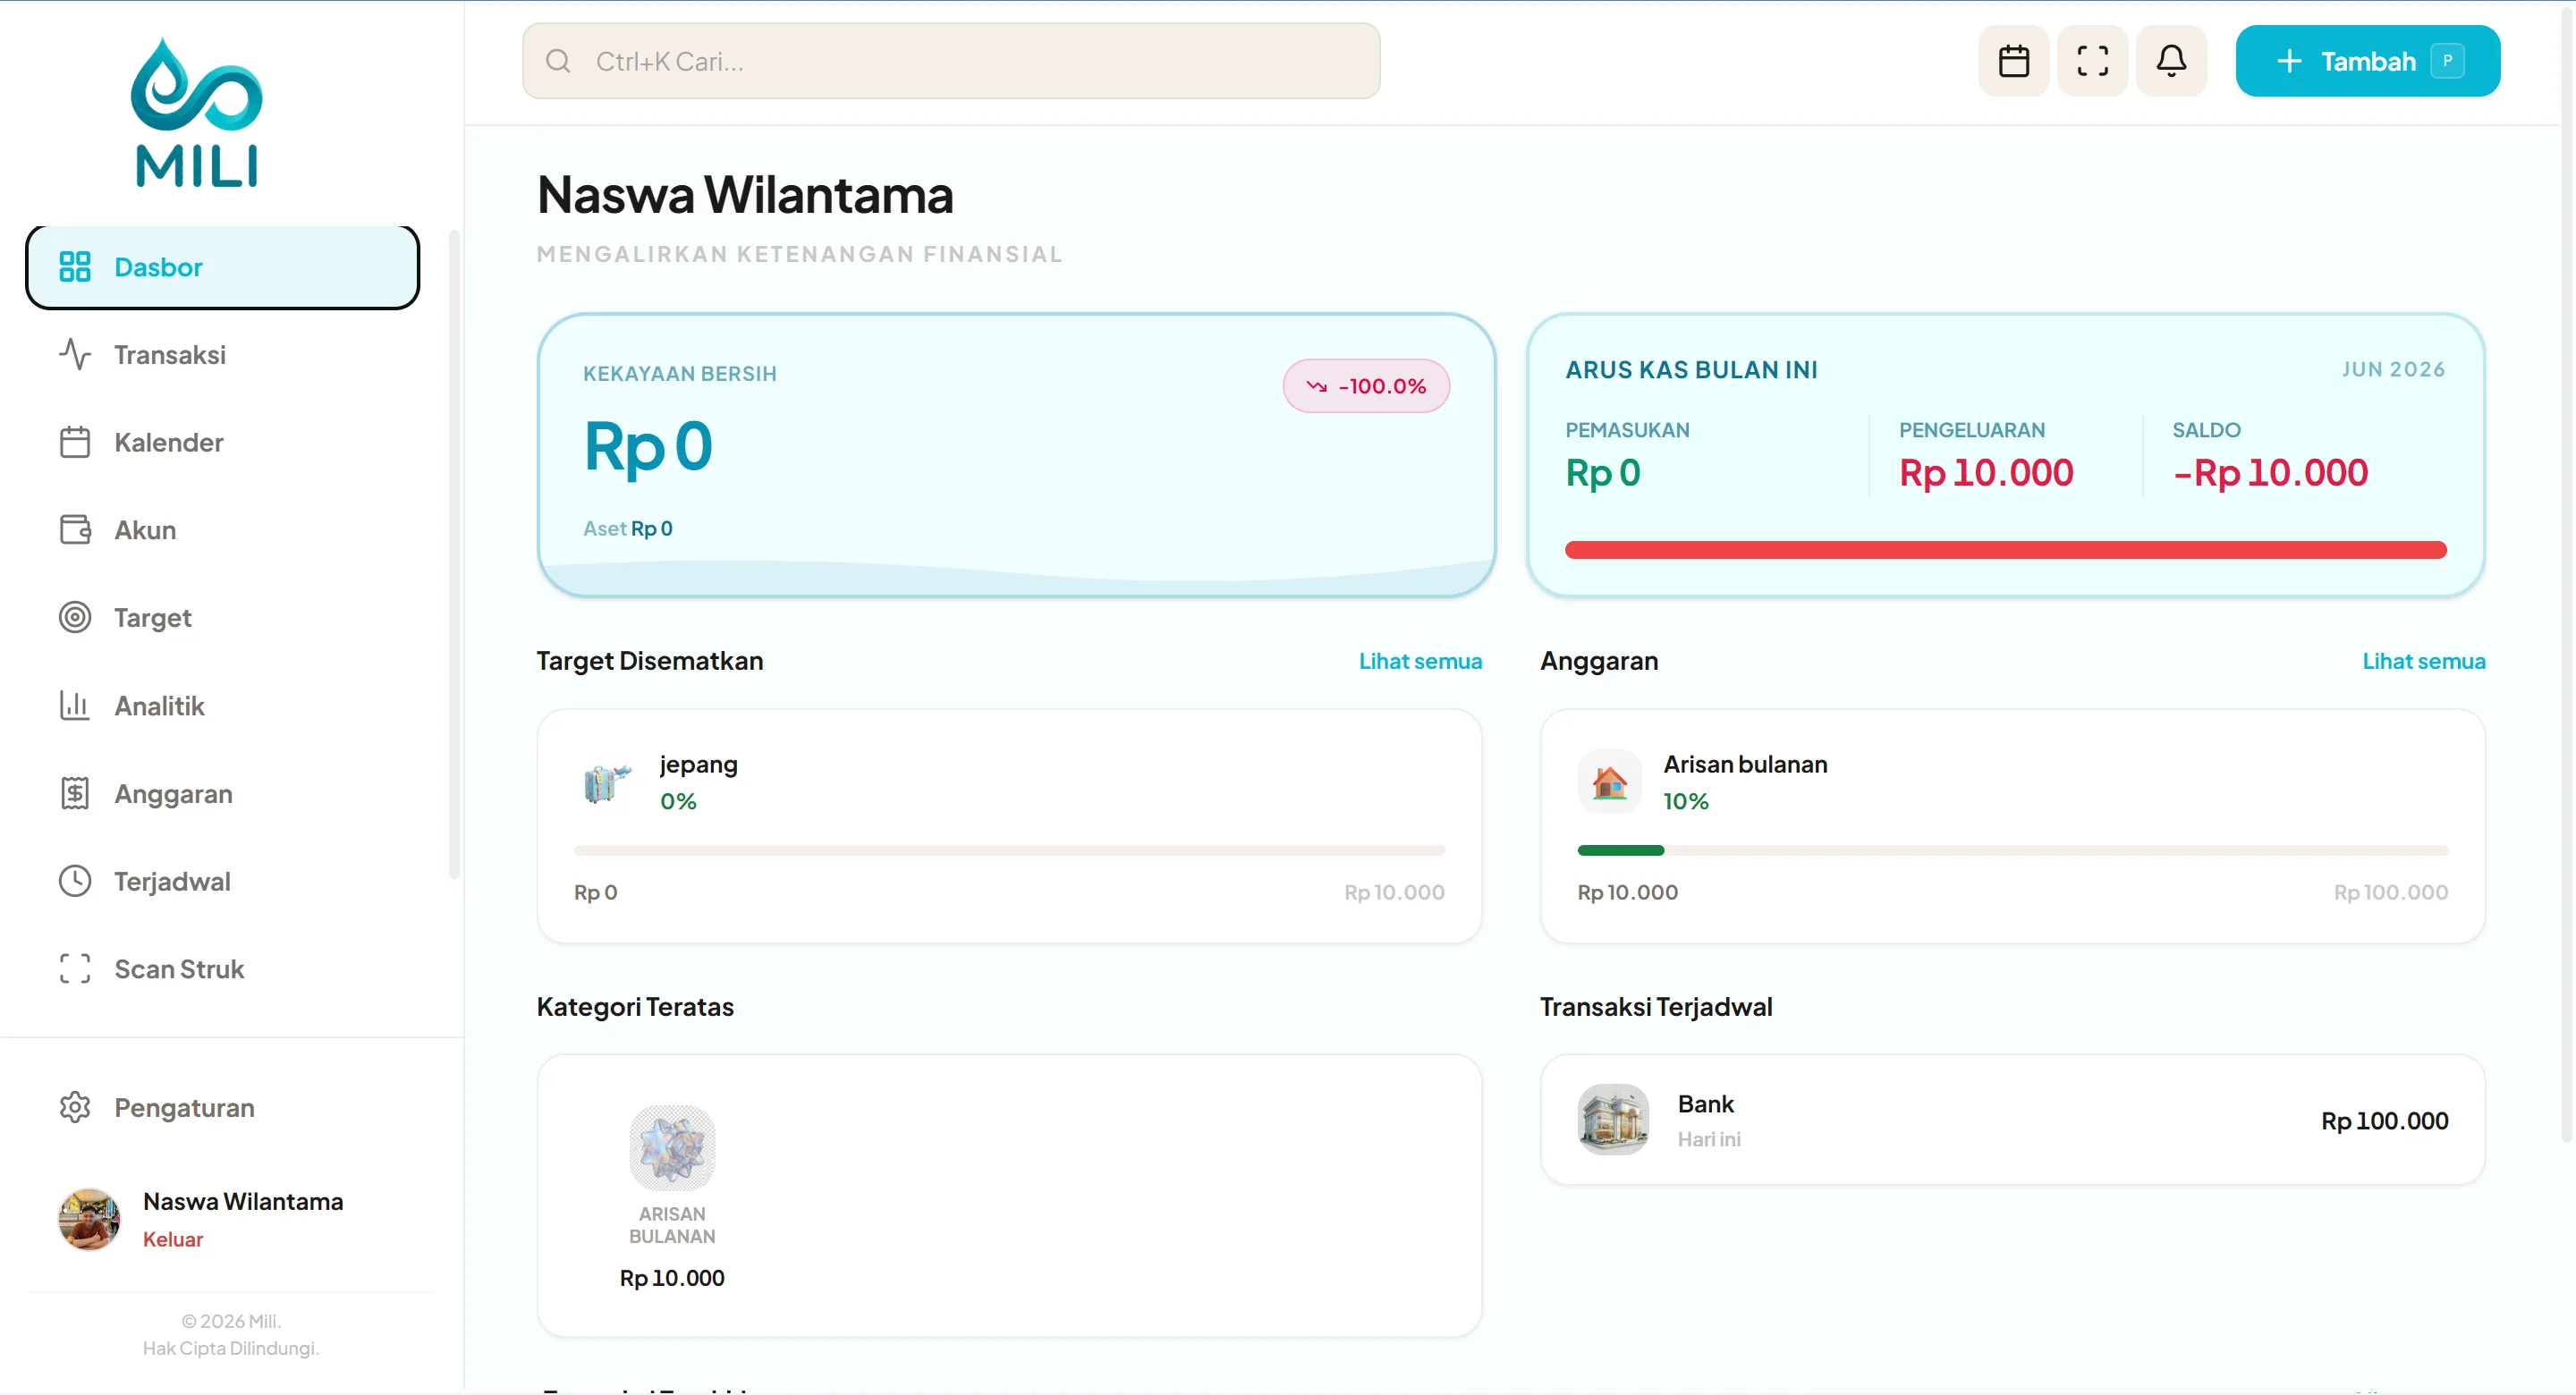Click Lihat semua for Target Disematkan
This screenshot has height=1395, width=2576.
(x=1420, y=661)
